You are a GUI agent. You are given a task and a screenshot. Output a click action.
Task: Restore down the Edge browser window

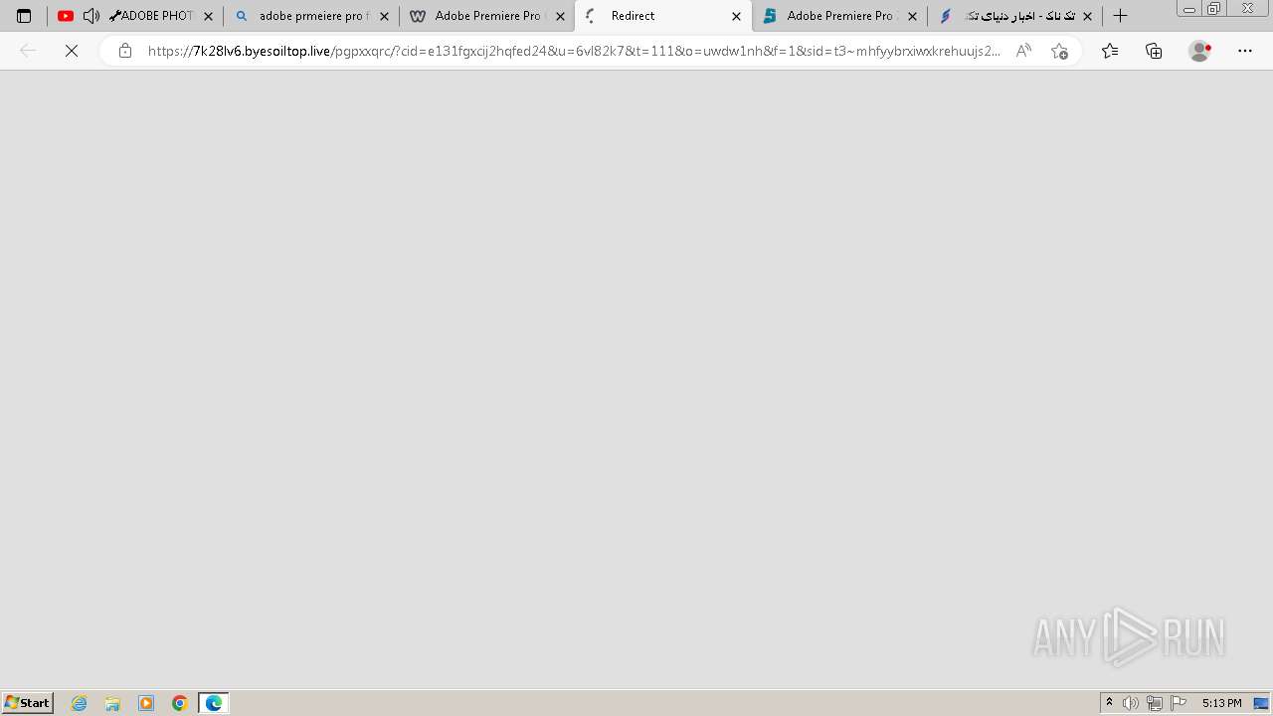coord(1213,9)
